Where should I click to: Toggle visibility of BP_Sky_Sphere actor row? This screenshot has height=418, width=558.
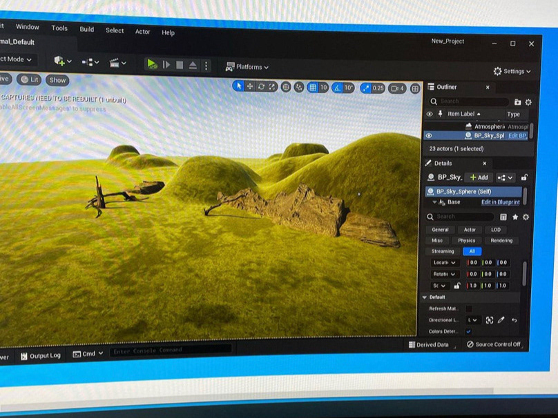429,135
